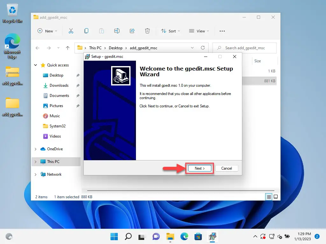Open the Sort dropdown menu
The height and width of the screenshot is (244, 326).
[171, 31]
